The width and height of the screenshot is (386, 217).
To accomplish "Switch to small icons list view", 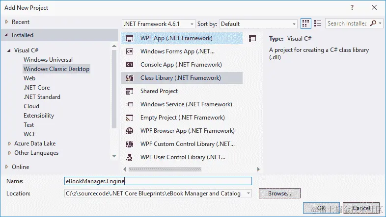I will point(318,24).
